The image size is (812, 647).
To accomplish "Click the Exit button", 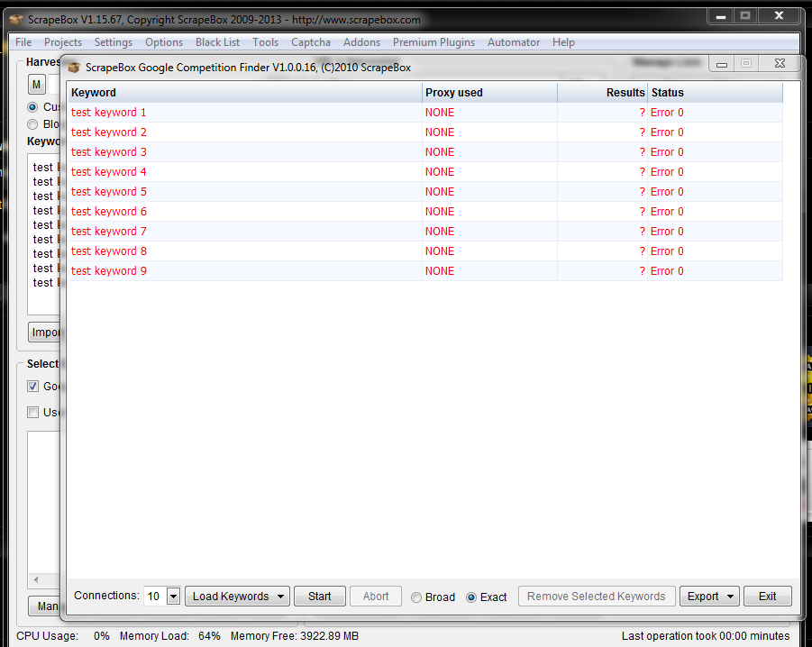I will pos(768,597).
